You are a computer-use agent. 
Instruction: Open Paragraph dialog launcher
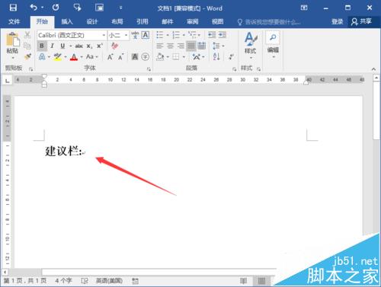(234, 69)
